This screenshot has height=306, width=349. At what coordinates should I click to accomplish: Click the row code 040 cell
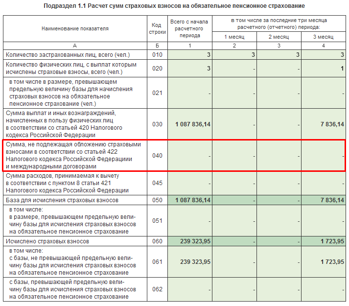click(157, 156)
